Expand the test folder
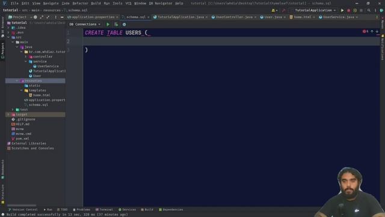The image size is (385, 217). [13, 110]
